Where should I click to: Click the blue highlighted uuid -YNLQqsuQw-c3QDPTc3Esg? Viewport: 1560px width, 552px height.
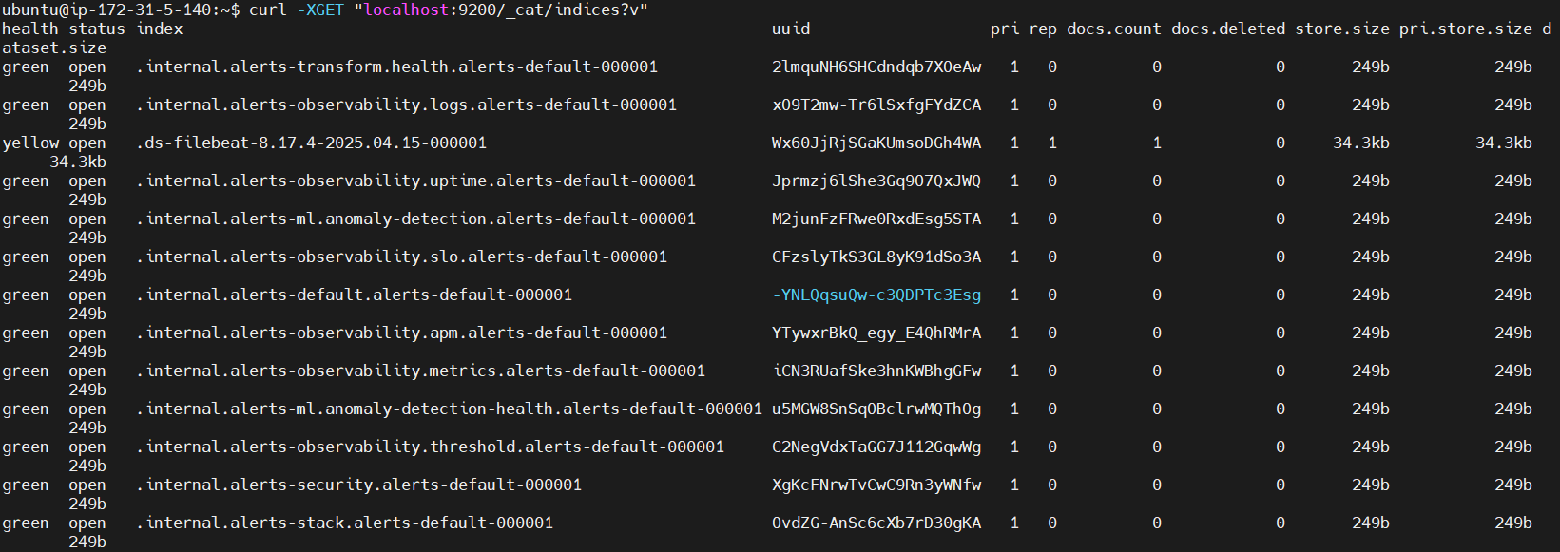876,295
